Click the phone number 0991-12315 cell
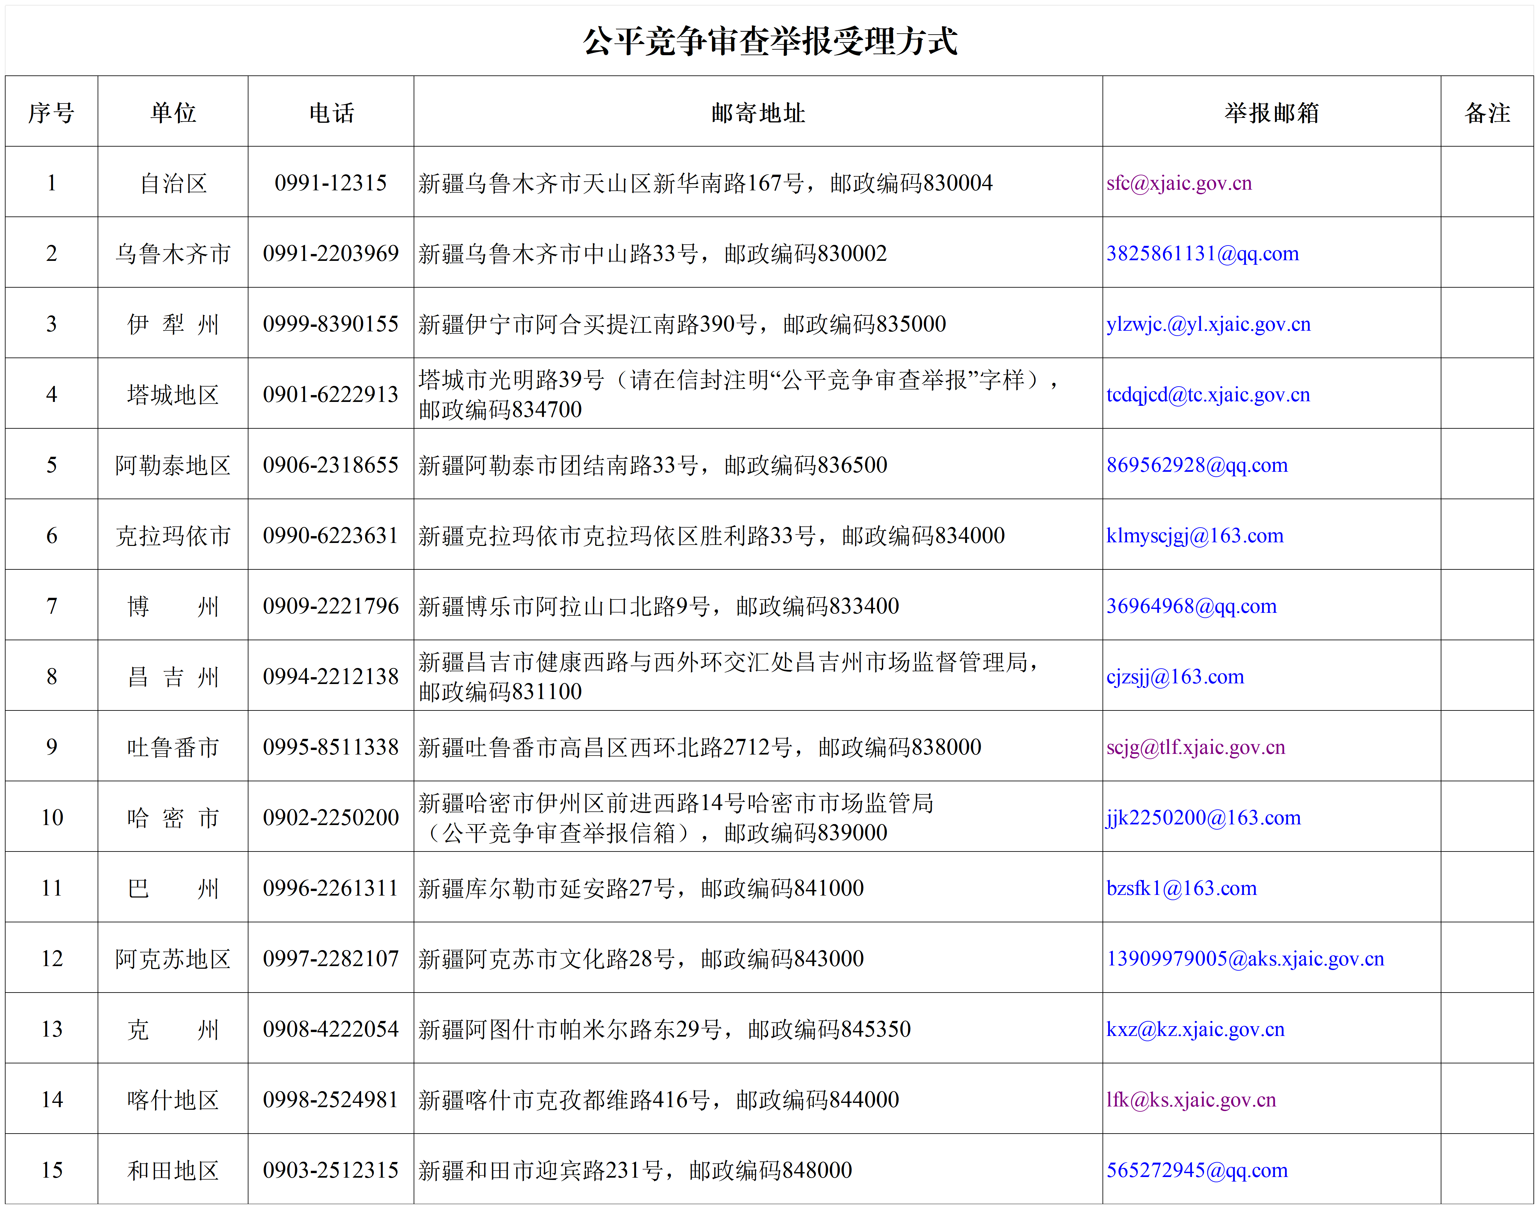 [331, 183]
